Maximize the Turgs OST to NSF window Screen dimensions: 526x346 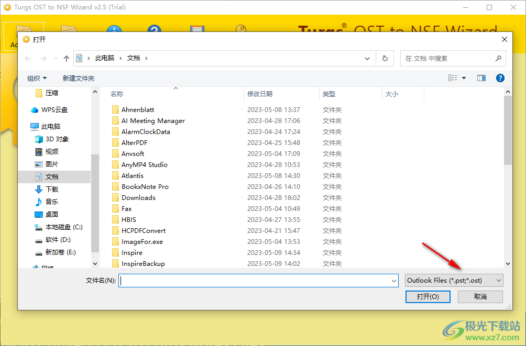[x=489, y=7]
